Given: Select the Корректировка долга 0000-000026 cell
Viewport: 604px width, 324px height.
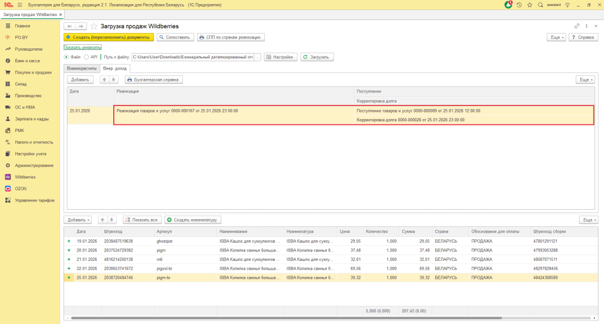Looking at the screenshot, I should point(474,120).
